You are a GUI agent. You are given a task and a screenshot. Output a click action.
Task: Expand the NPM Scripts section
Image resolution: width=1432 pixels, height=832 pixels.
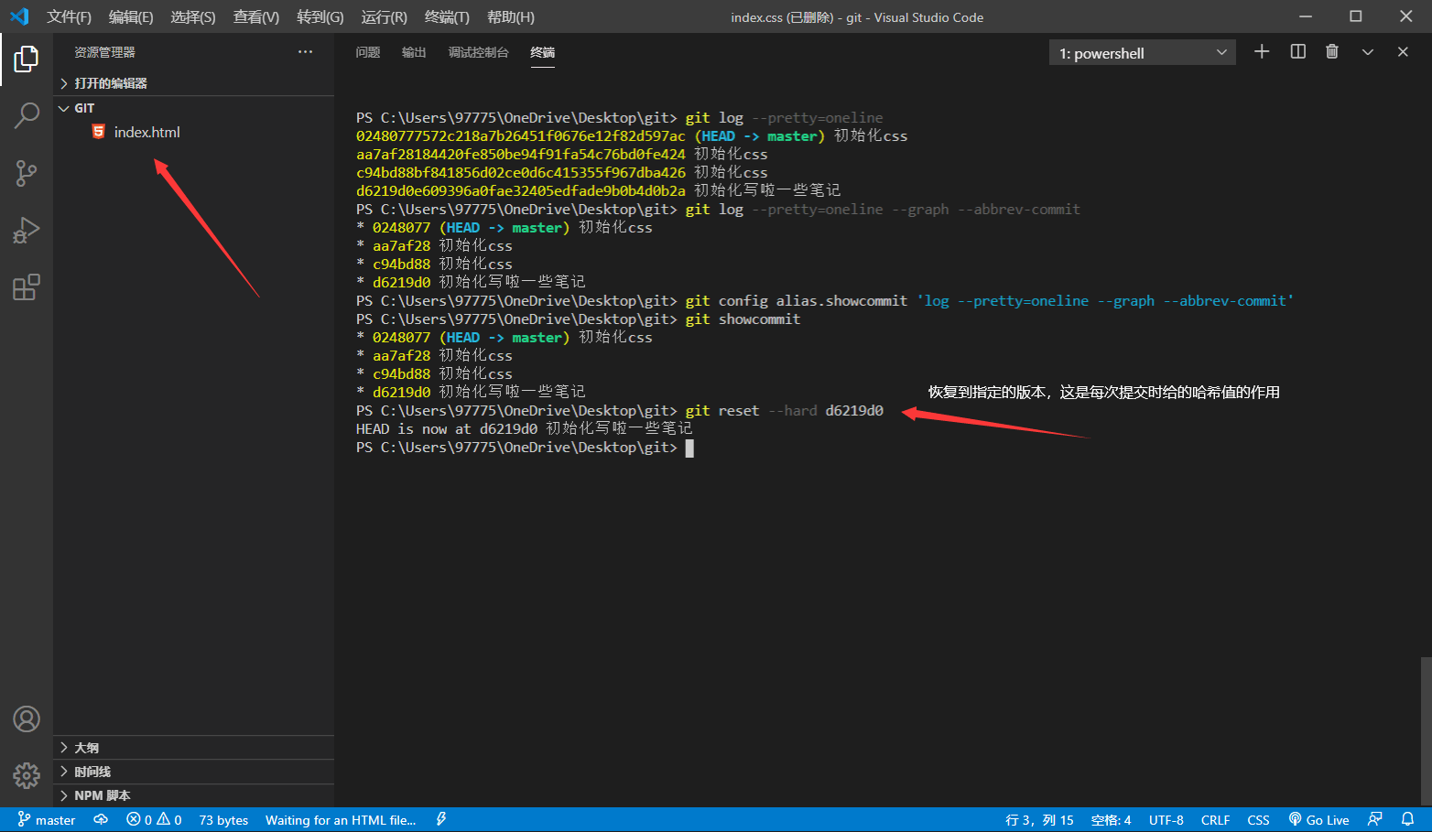(193, 795)
